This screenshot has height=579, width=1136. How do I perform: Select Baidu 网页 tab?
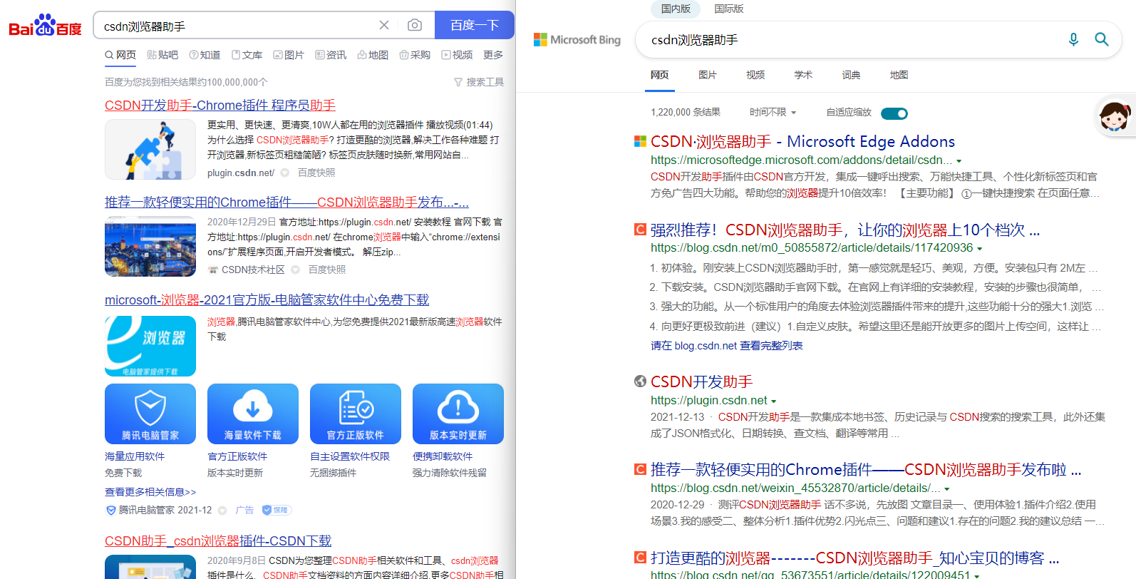tap(120, 55)
